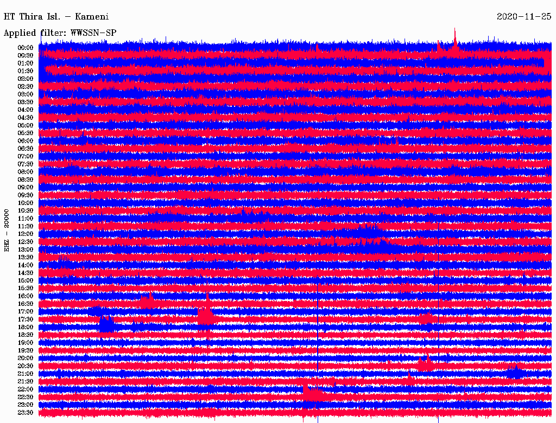The image size is (556, 423).
Task: Click the 10:30 time label
Action: click(x=26, y=210)
